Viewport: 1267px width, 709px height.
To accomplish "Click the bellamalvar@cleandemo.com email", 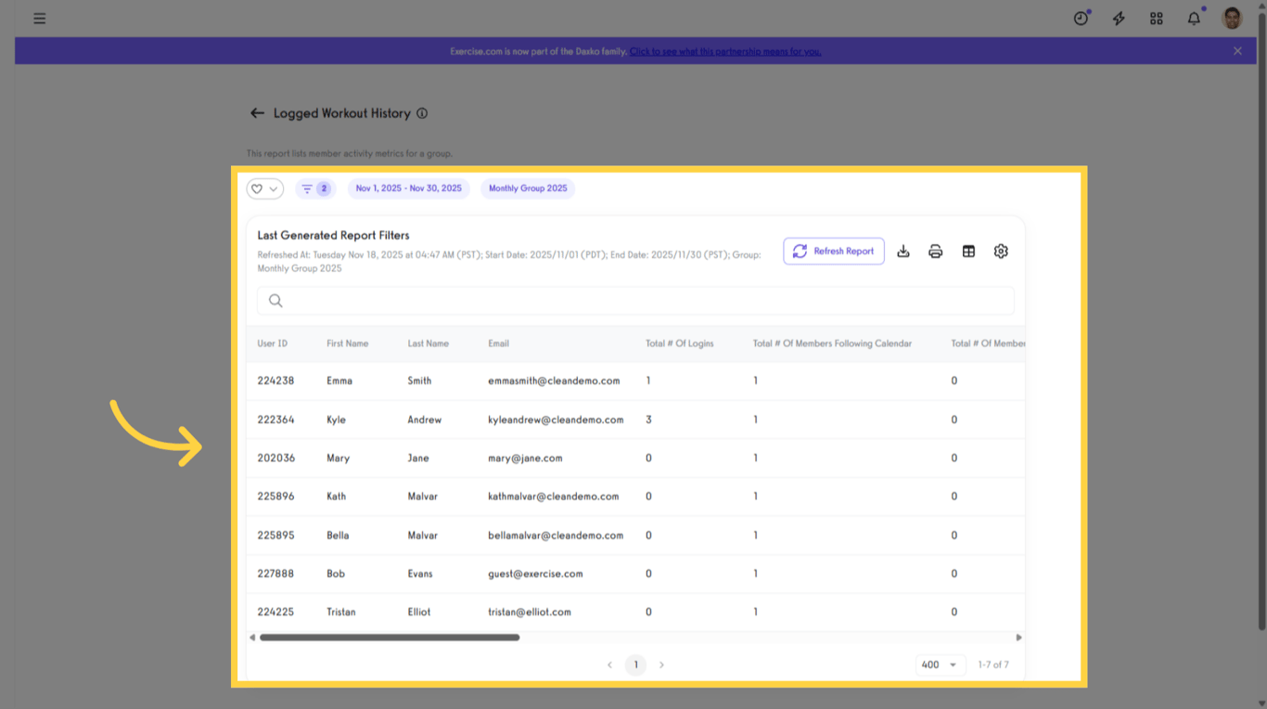I will pyautogui.click(x=556, y=535).
